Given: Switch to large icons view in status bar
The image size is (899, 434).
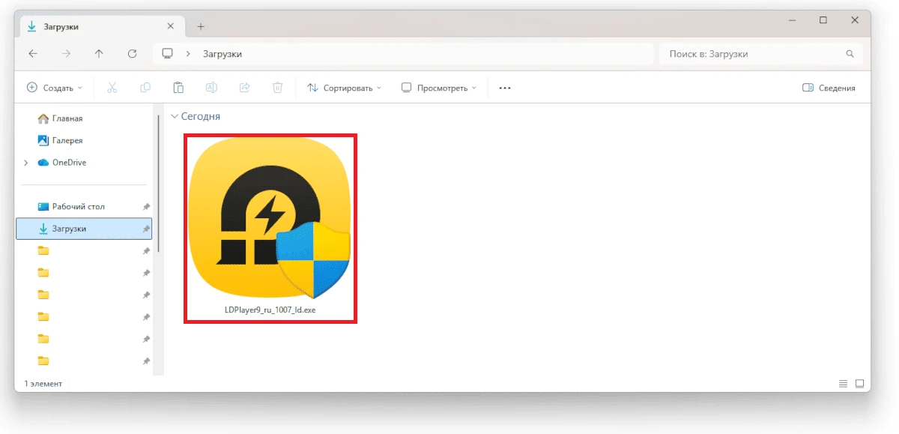Looking at the screenshot, I should [x=859, y=383].
